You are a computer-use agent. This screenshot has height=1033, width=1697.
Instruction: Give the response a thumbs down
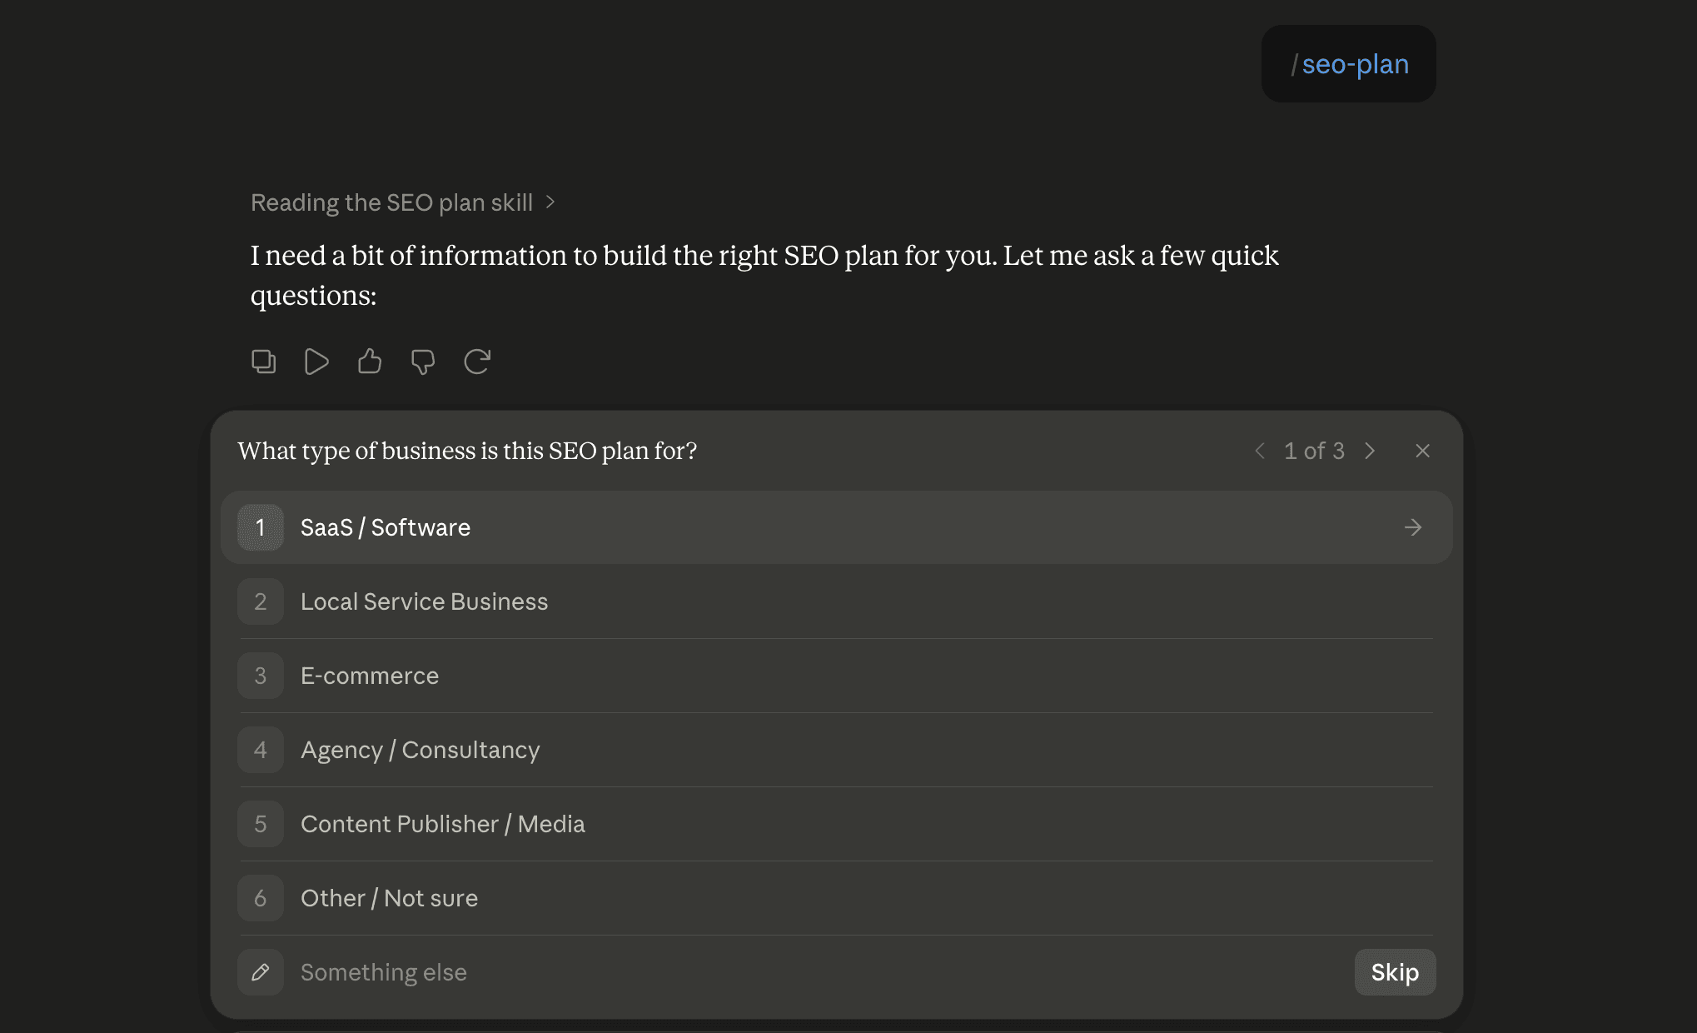point(423,362)
